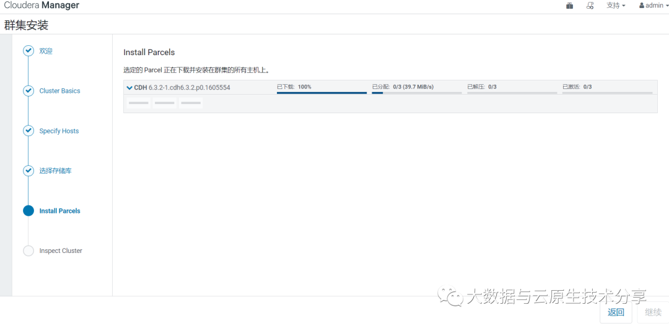Click the 已下载 100% progress bar
The width and height of the screenshot is (669, 326).
click(321, 92)
